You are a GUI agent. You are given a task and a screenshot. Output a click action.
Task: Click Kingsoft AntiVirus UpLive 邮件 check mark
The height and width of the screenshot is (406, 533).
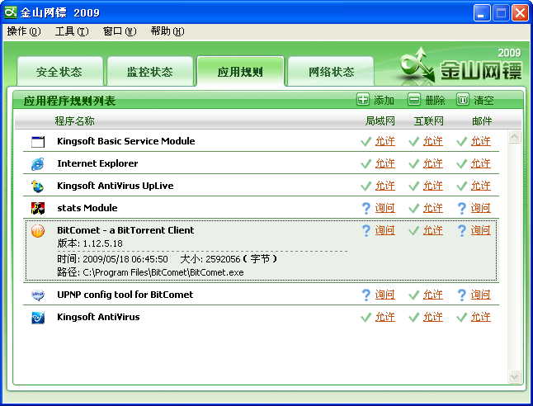tap(461, 186)
